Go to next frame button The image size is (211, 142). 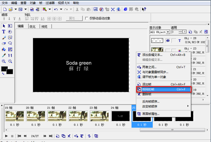[x=45, y=136]
